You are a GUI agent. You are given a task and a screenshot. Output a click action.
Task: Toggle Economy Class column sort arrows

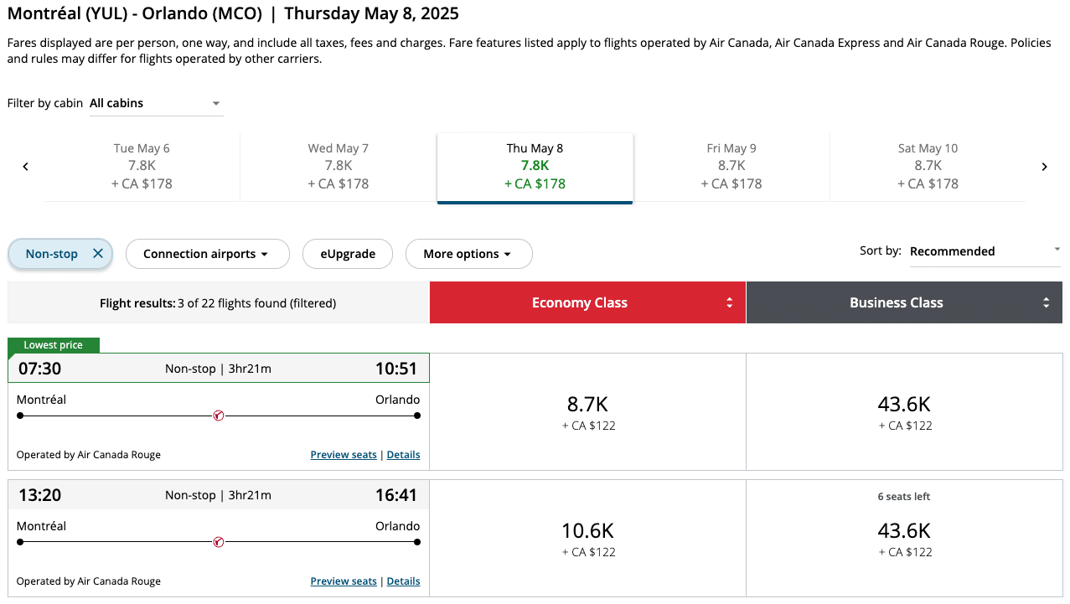click(729, 303)
